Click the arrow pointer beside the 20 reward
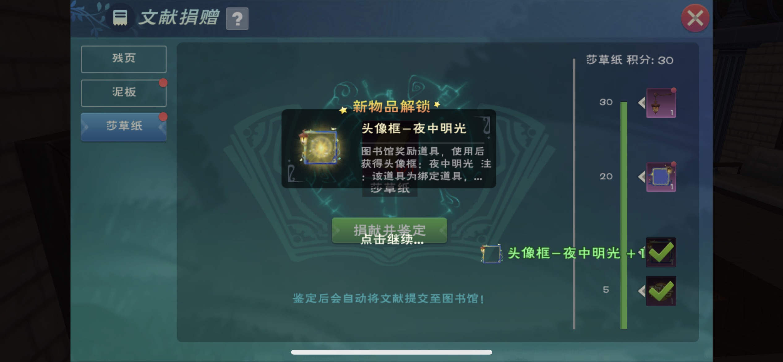The height and width of the screenshot is (362, 783). 641,177
